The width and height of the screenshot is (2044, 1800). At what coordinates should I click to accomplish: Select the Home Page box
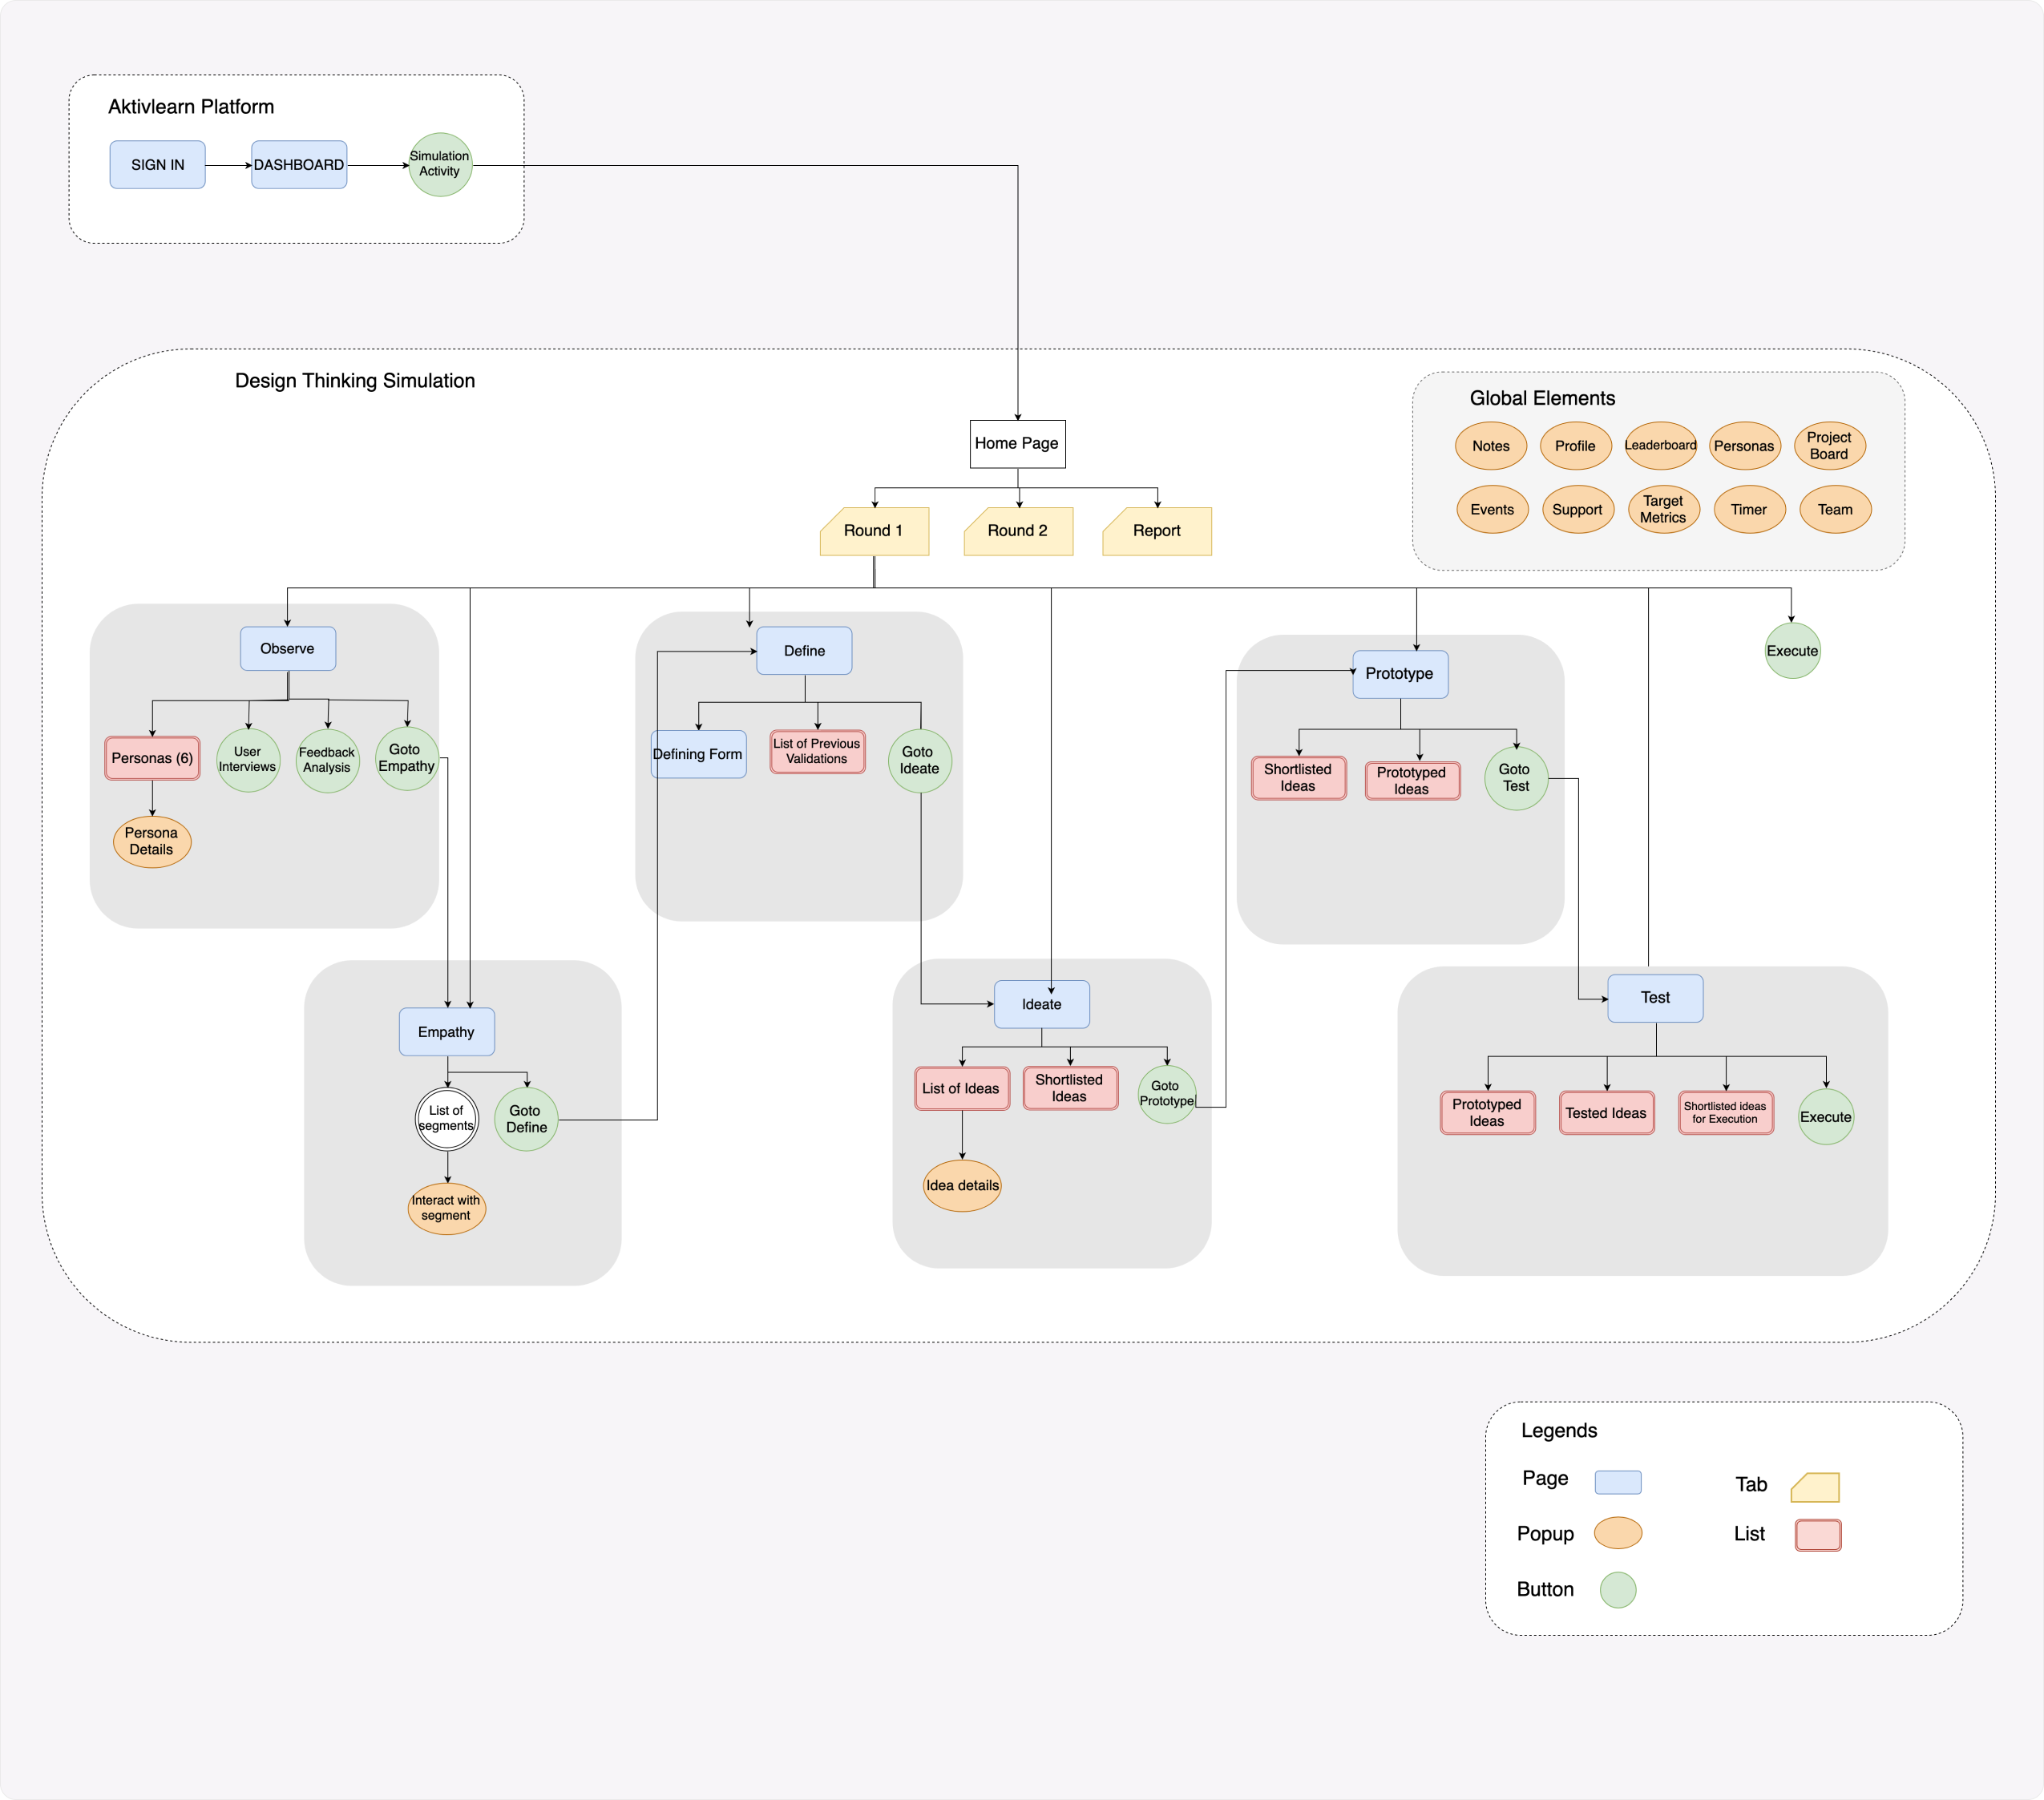click(x=1017, y=444)
